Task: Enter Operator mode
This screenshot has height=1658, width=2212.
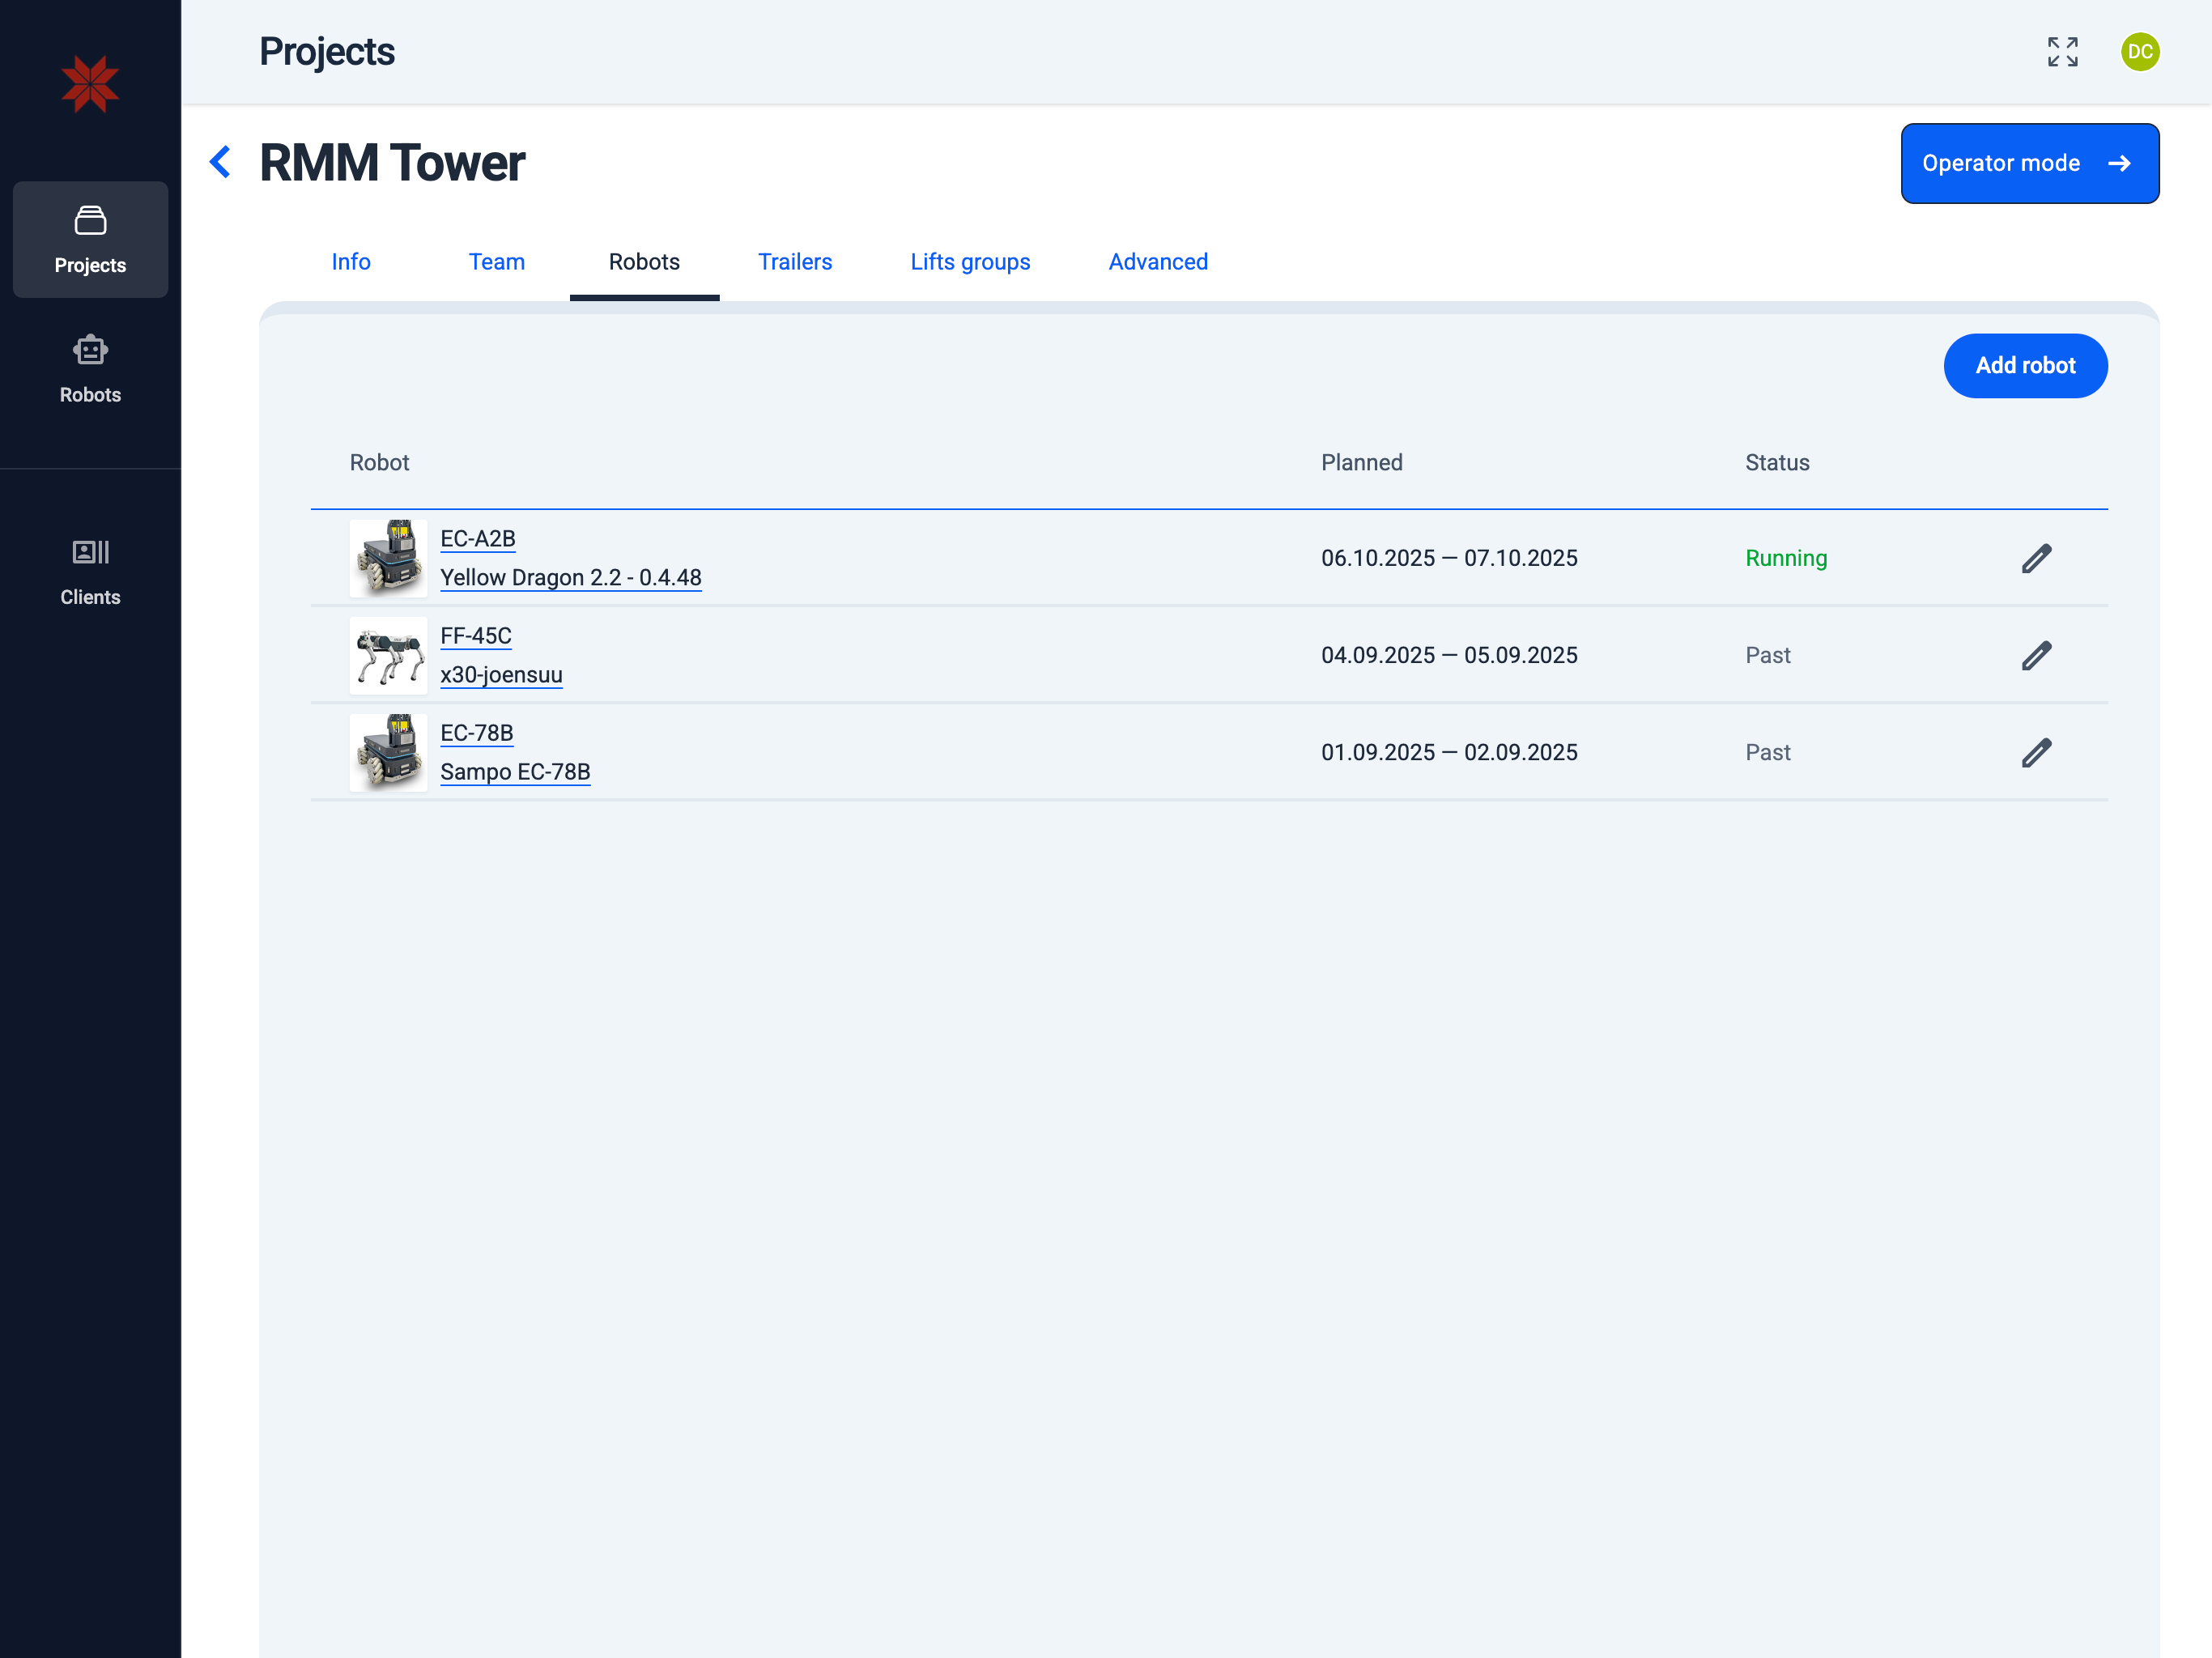Action: click(x=2029, y=163)
